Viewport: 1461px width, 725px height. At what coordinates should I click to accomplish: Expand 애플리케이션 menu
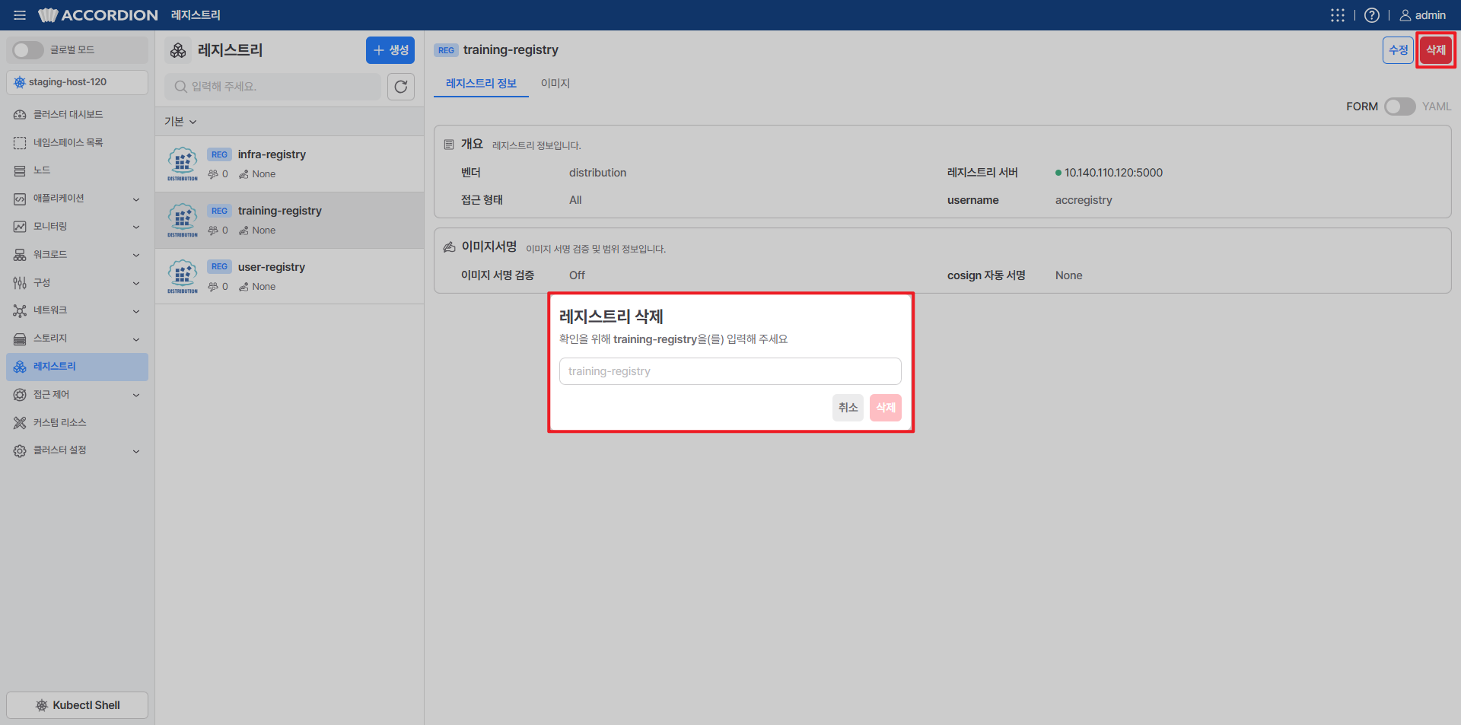(77, 199)
